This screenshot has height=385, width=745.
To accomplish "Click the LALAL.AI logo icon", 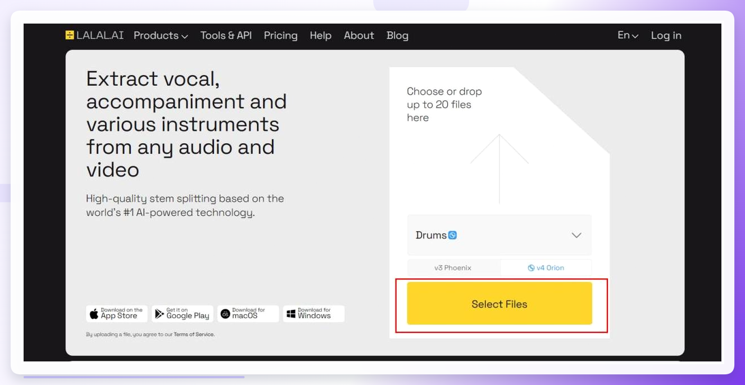I will (x=70, y=35).
